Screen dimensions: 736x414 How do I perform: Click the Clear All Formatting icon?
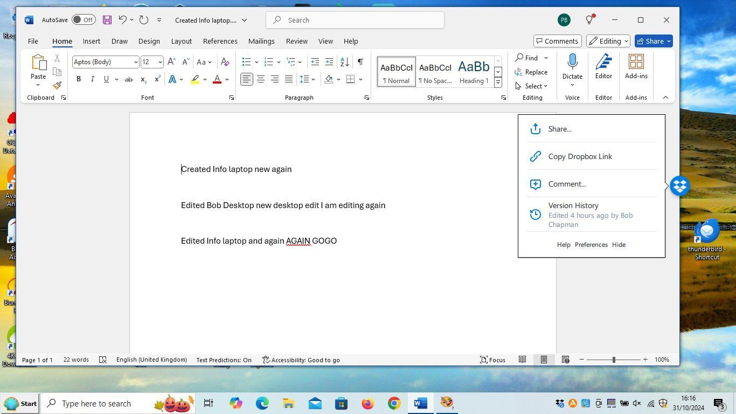tap(225, 62)
